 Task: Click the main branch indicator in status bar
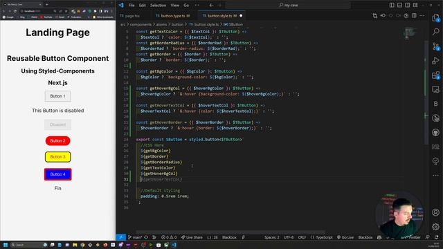(x=135, y=237)
